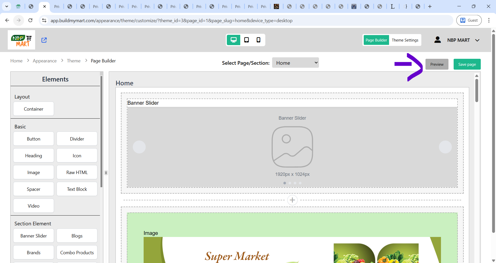Click the Super Market image block
The height and width of the screenshot is (263, 496).
tap(292, 250)
